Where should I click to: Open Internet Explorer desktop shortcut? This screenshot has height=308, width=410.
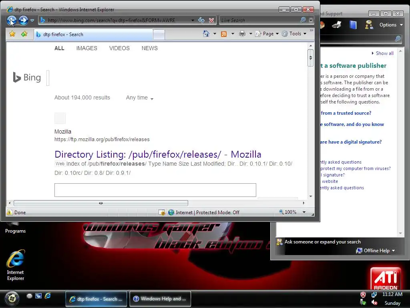tap(16, 265)
